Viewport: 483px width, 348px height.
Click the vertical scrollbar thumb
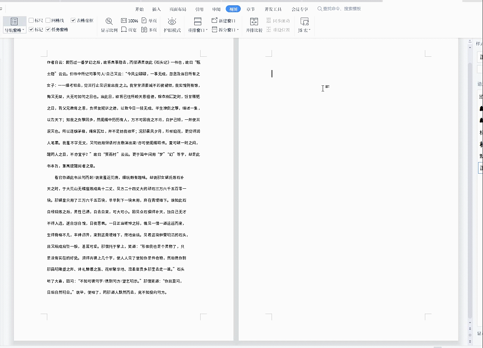[470, 191]
